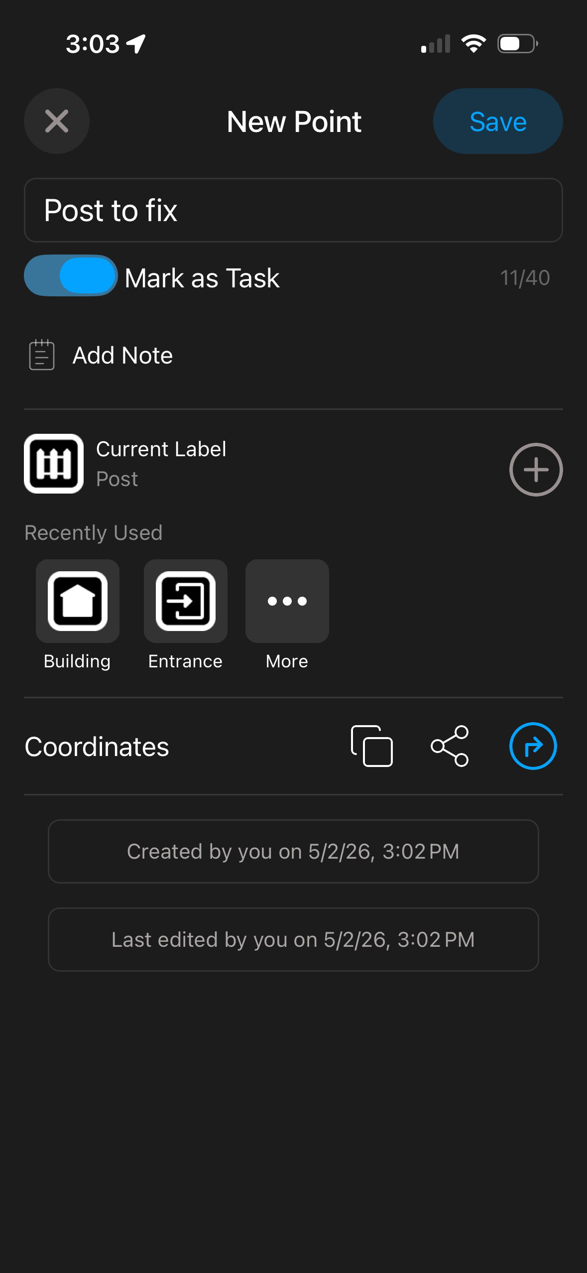Screen dimensions: 587x1273
Task: Edit the Post to fix name field
Action: click(x=293, y=210)
